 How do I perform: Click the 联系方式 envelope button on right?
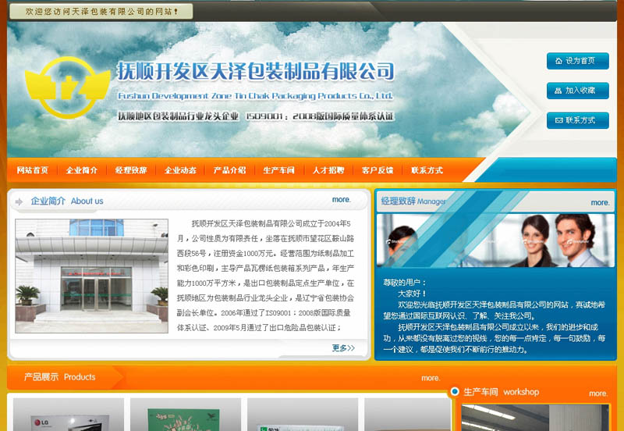click(577, 120)
